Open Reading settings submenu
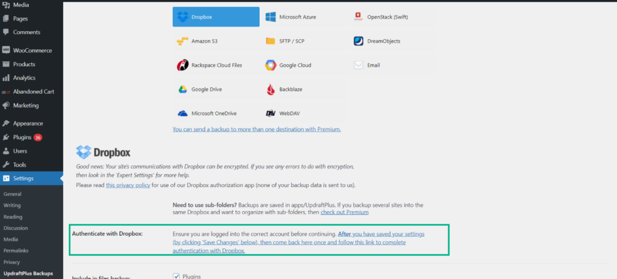The image size is (617, 279). [x=13, y=217]
